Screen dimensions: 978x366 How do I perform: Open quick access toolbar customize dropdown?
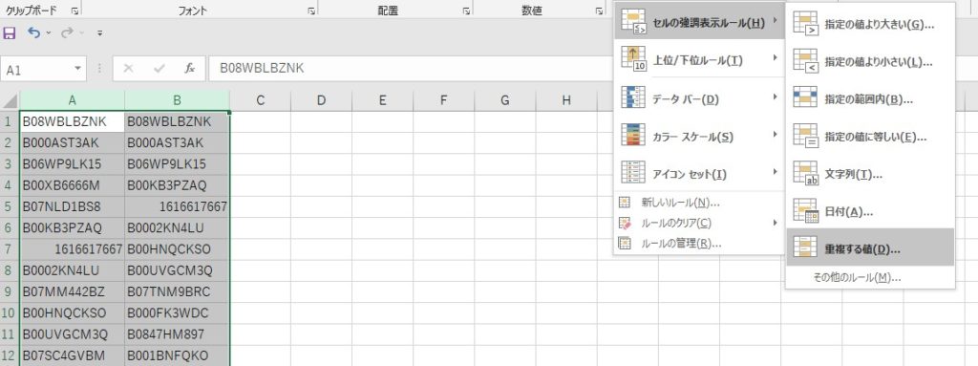(99, 33)
